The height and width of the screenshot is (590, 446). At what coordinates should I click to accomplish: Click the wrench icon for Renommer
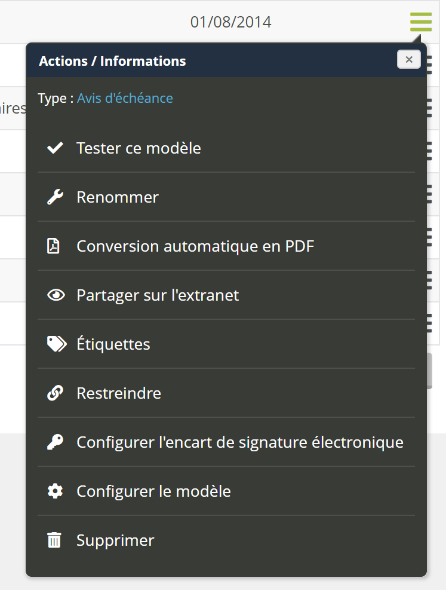(56, 197)
